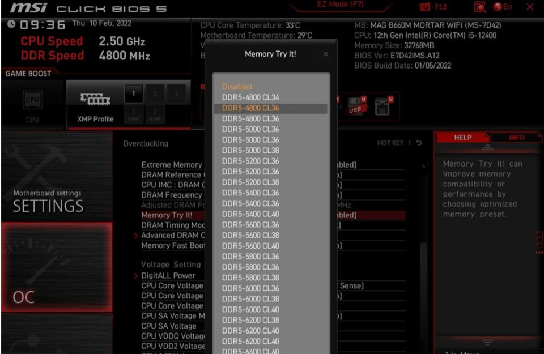
Task: Switch to EZ Mode (F7)
Action: pyautogui.click(x=340, y=5)
